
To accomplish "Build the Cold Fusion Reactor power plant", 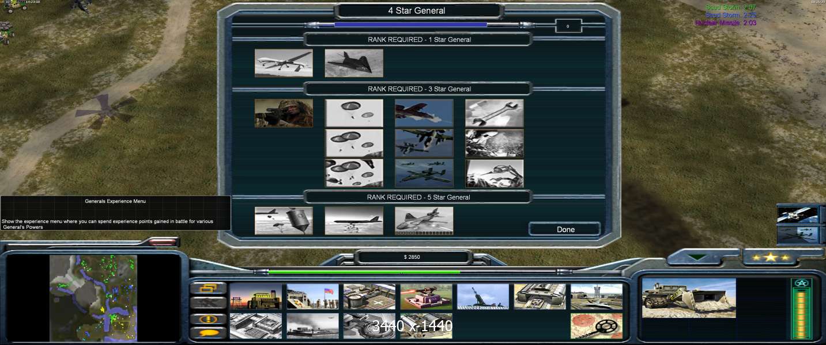I will (256, 297).
